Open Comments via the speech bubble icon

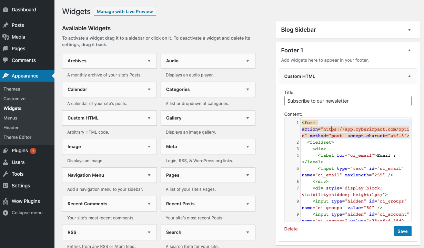(x=6, y=60)
